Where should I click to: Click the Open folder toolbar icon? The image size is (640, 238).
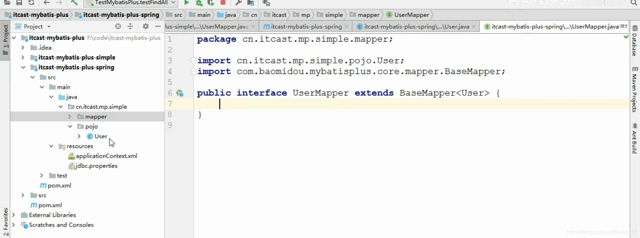pyautogui.click(x=7, y=3)
